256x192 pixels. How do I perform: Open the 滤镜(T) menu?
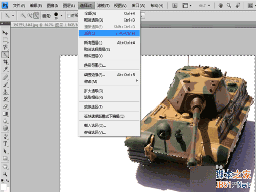pos(103,6)
